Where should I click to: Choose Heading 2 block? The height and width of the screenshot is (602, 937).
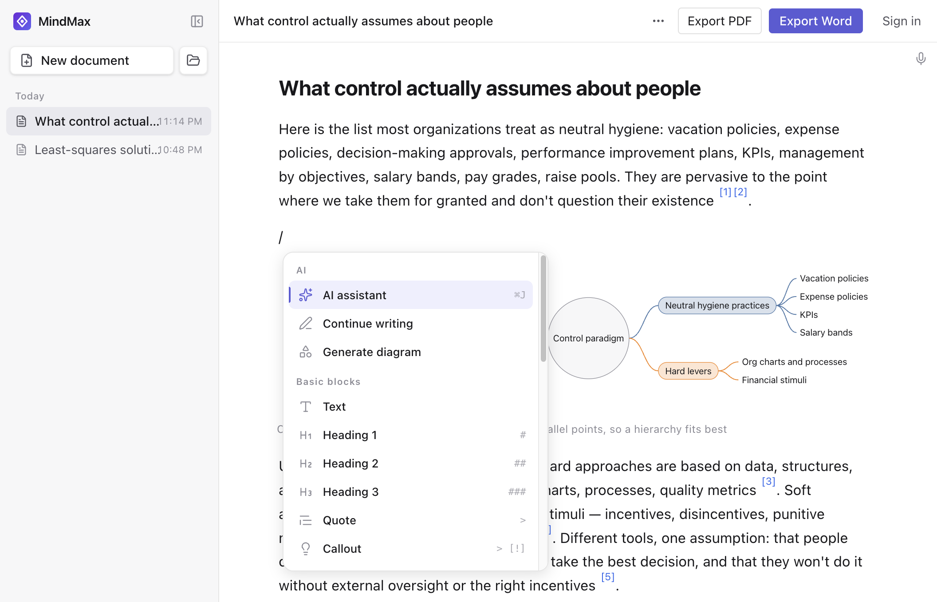[x=410, y=463]
